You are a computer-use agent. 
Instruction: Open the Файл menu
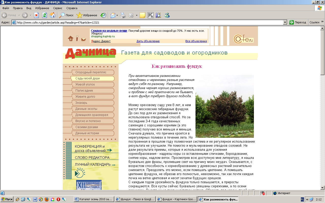tap(6, 8)
